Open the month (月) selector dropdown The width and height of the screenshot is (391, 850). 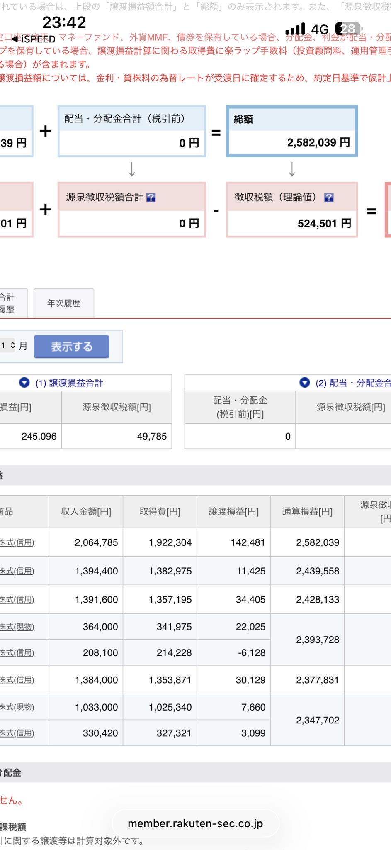tap(8, 345)
